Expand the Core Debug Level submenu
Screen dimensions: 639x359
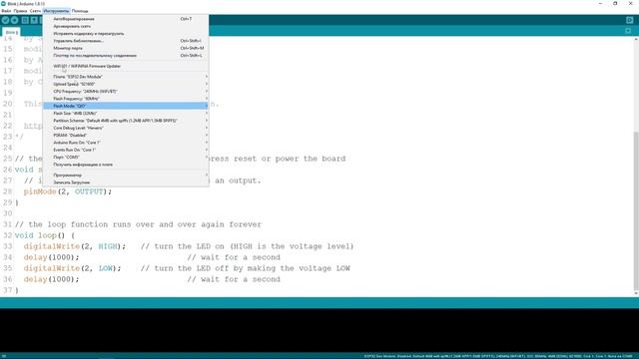[126, 128]
